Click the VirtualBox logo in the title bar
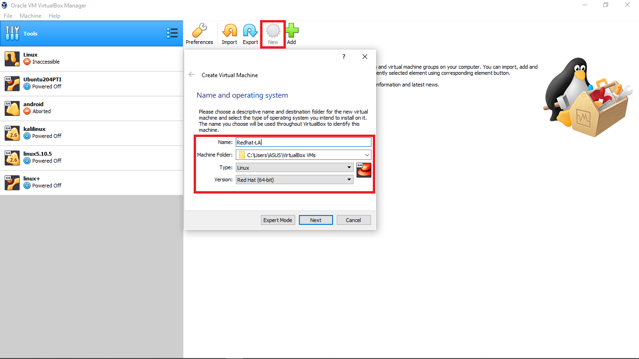This screenshot has height=359, width=639. pyautogui.click(x=5, y=5)
